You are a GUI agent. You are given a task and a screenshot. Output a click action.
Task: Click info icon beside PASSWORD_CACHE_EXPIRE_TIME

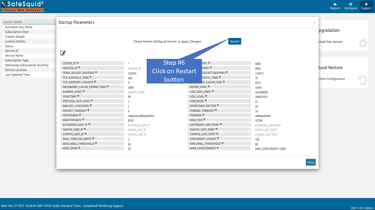[108, 87]
